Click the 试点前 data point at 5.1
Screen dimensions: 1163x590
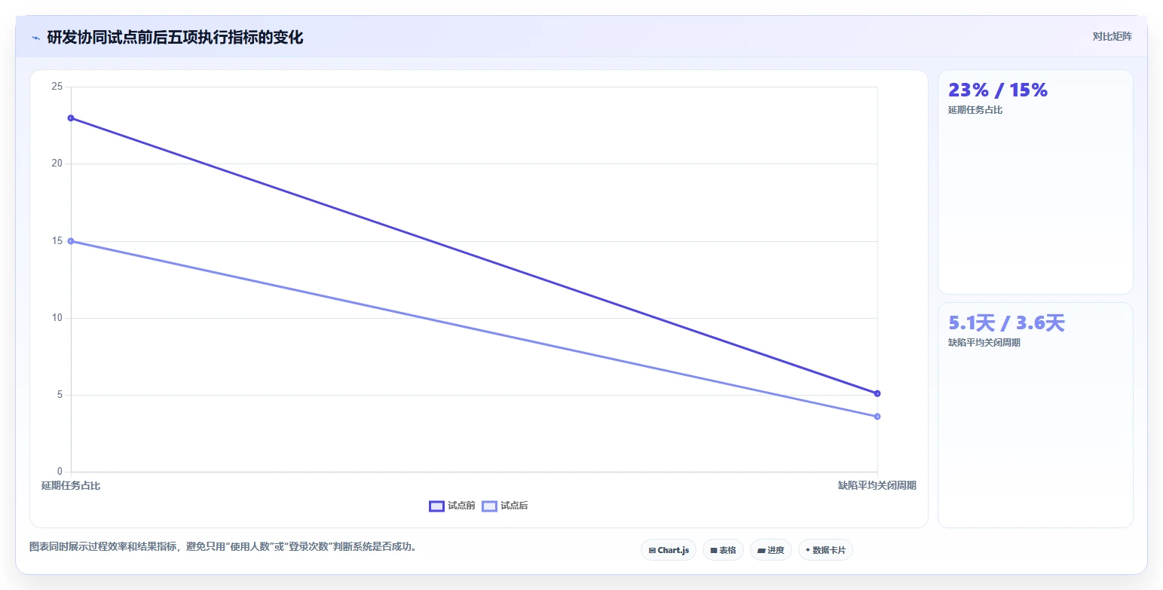877,393
